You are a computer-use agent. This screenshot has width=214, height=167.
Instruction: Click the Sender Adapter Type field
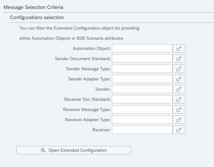click(x=142, y=79)
